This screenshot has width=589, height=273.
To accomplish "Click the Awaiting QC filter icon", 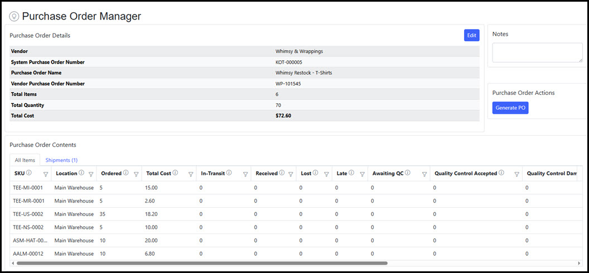I will tap(424, 174).
